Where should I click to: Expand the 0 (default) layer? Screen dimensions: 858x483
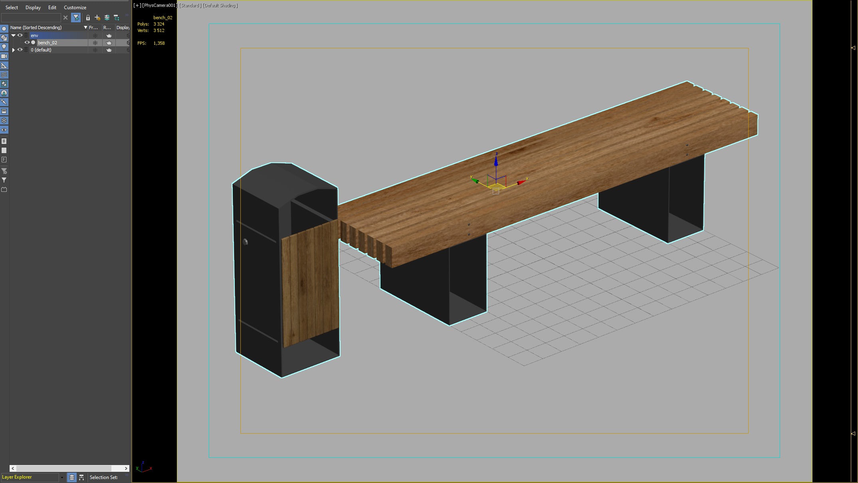(13, 50)
